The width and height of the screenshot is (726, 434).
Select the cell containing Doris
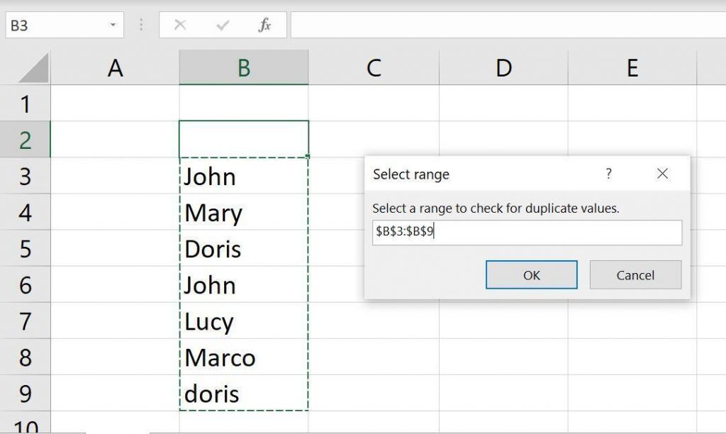(243, 249)
